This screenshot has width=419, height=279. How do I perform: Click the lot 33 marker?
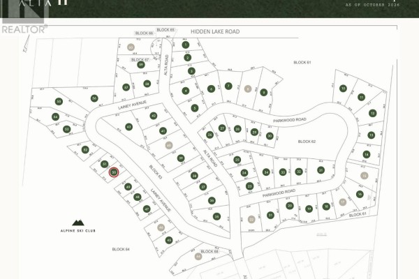283,172
